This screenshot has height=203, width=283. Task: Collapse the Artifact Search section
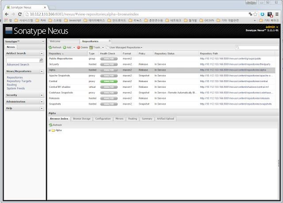tap(42, 53)
